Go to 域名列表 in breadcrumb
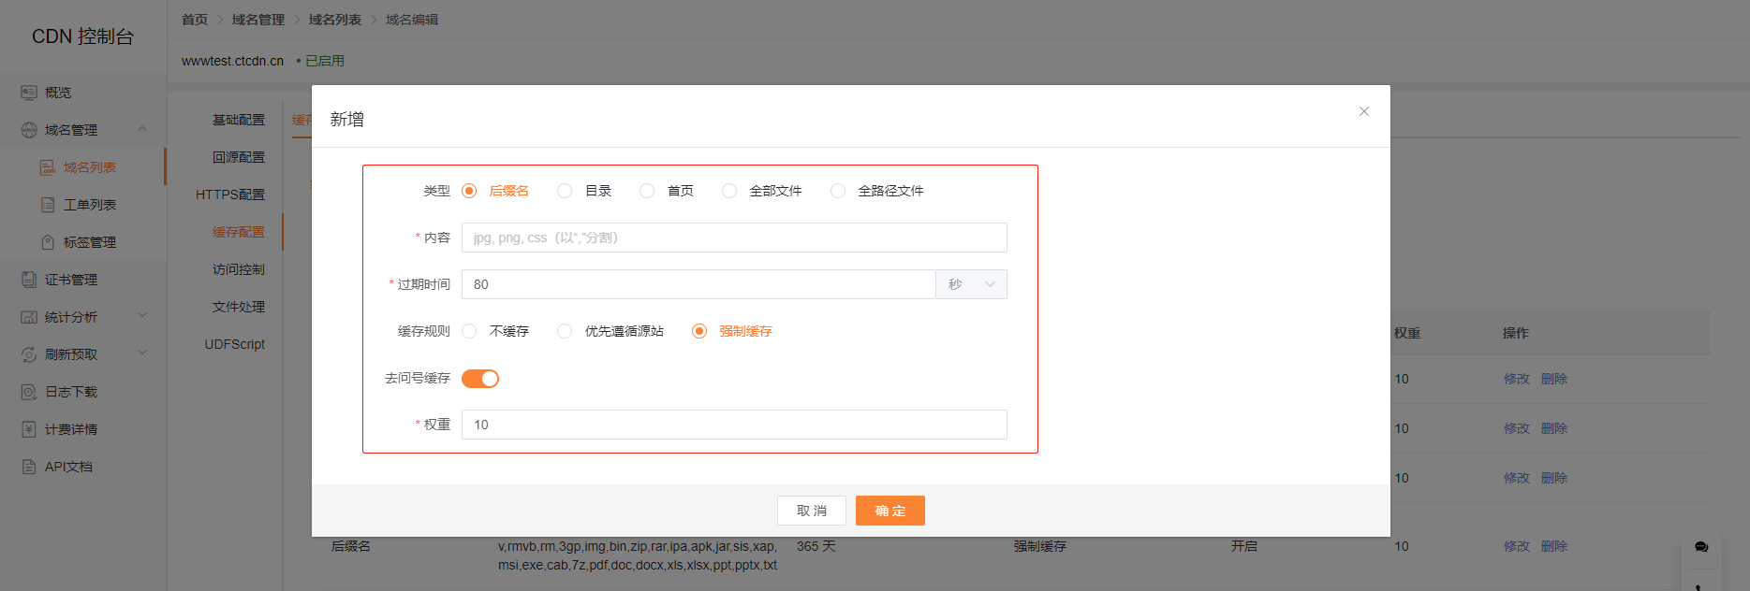The height and width of the screenshot is (591, 1750). pyautogui.click(x=335, y=20)
